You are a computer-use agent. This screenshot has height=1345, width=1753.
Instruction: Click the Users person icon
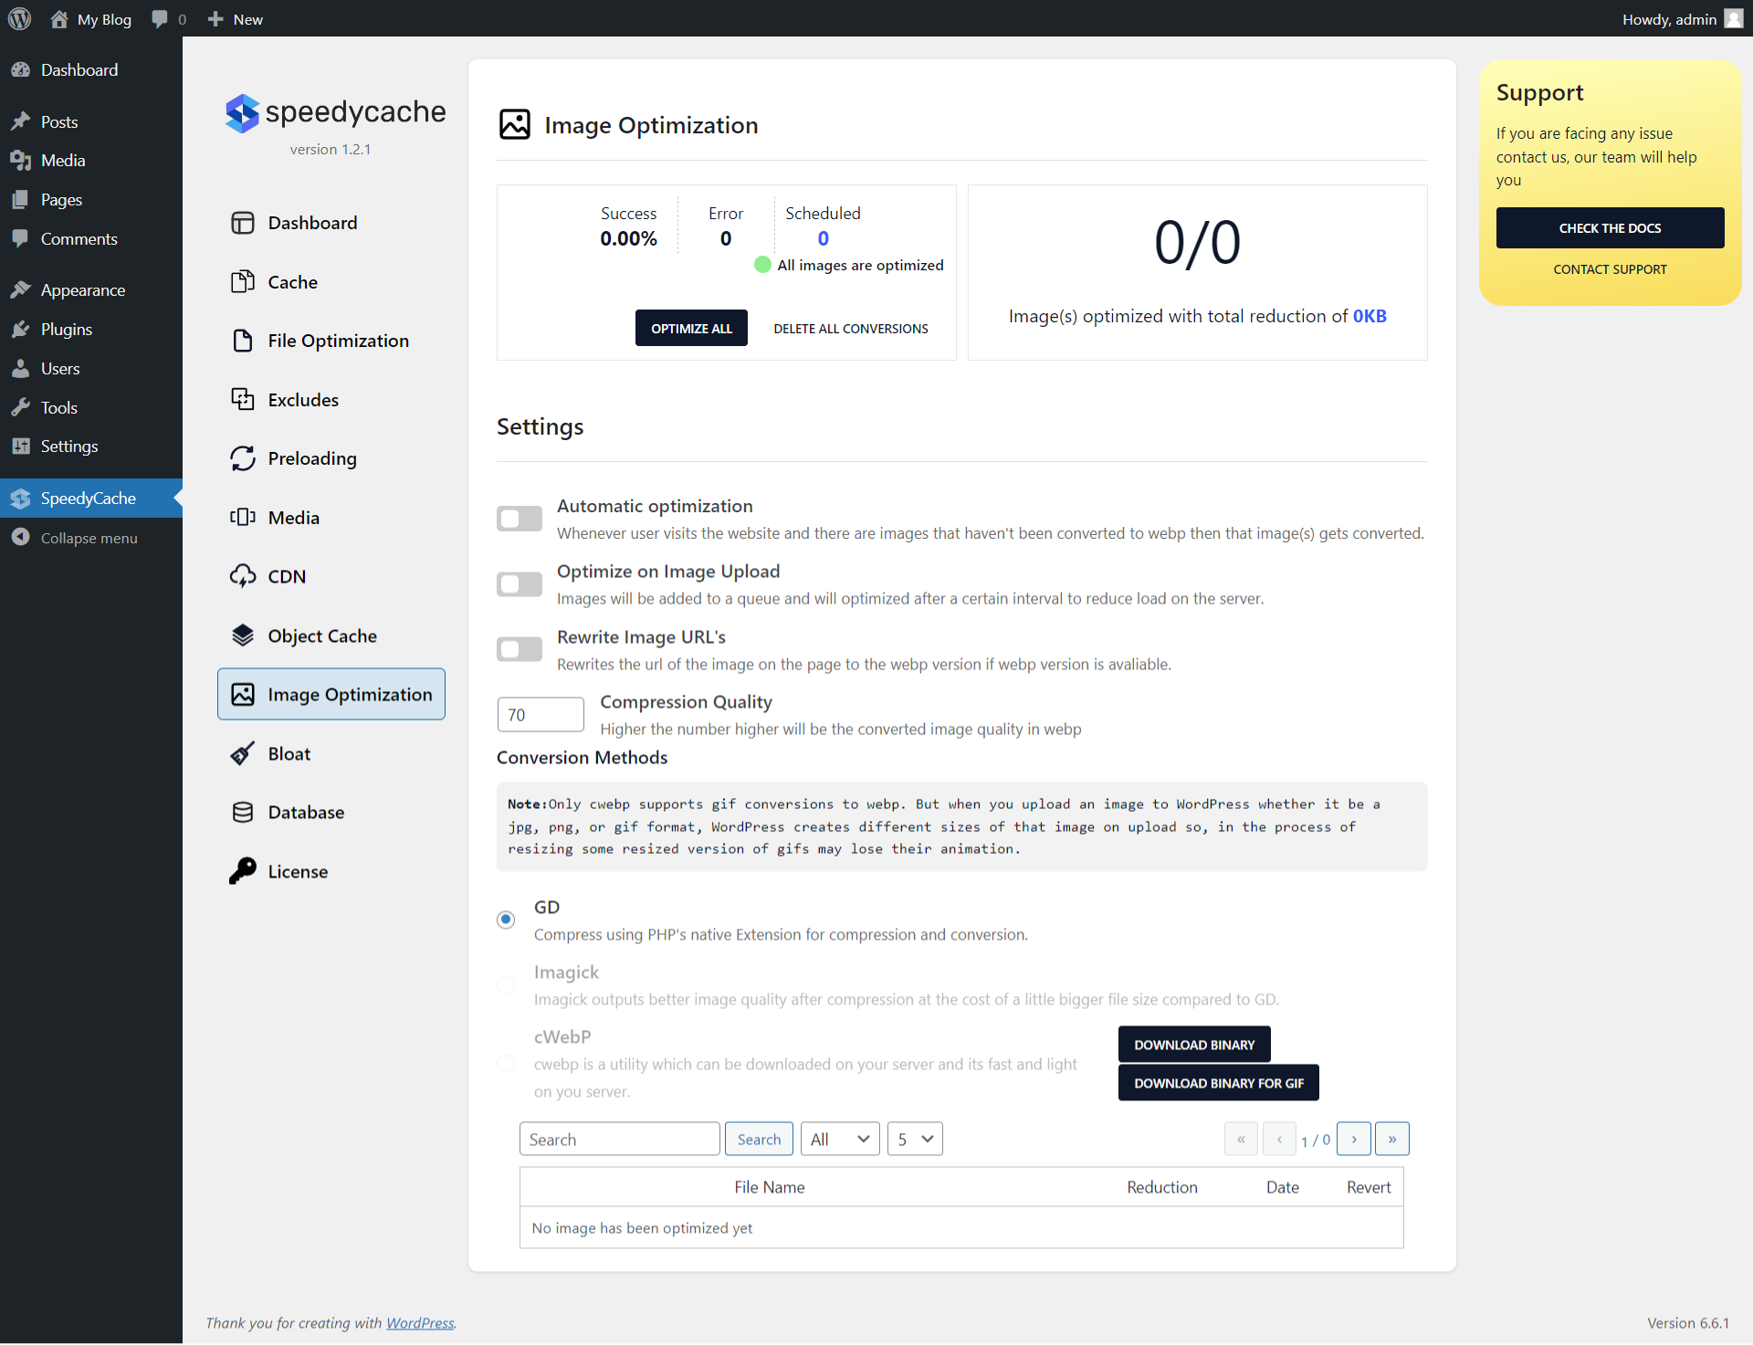pos(21,369)
